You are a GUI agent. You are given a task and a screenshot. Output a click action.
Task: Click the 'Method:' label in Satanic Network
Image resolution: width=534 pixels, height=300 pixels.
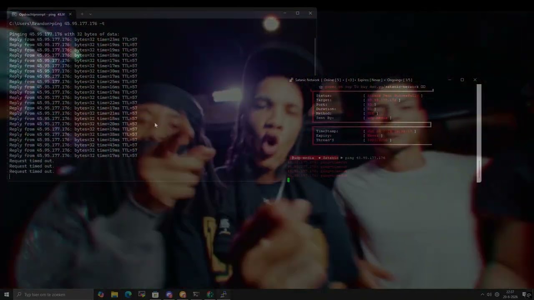[324, 113]
